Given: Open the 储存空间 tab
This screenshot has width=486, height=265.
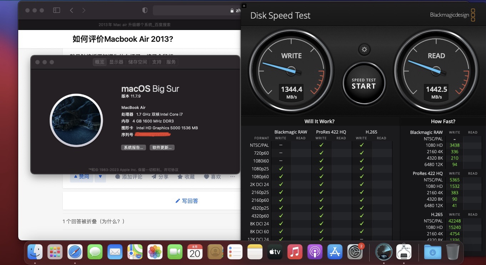Looking at the screenshot, I should pos(137,62).
